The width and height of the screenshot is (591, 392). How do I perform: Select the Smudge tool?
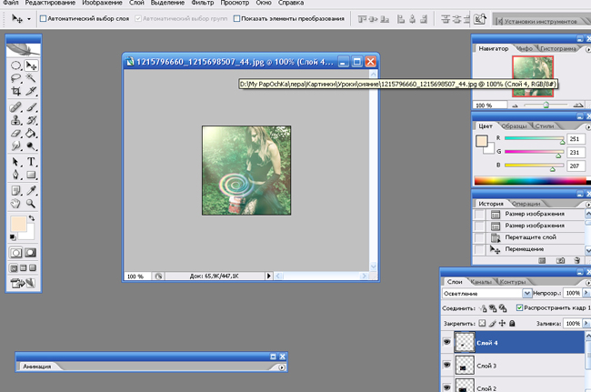[15, 146]
